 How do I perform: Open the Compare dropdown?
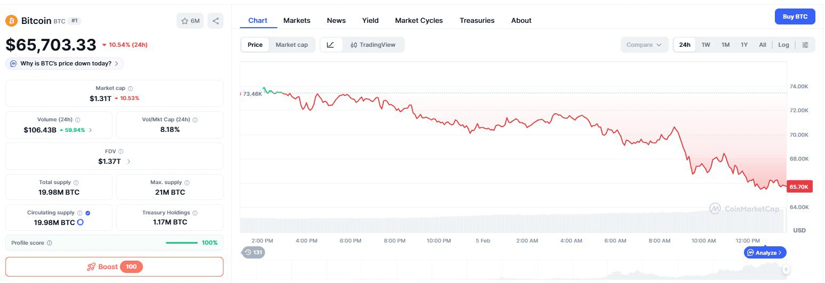pos(644,45)
